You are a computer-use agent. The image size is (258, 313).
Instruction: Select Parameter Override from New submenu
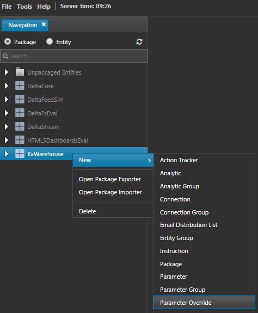(204, 303)
